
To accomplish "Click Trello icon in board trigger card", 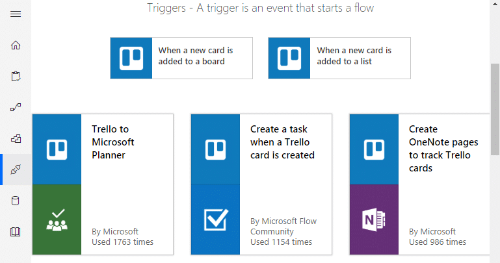I will click(x=131, y=58).
